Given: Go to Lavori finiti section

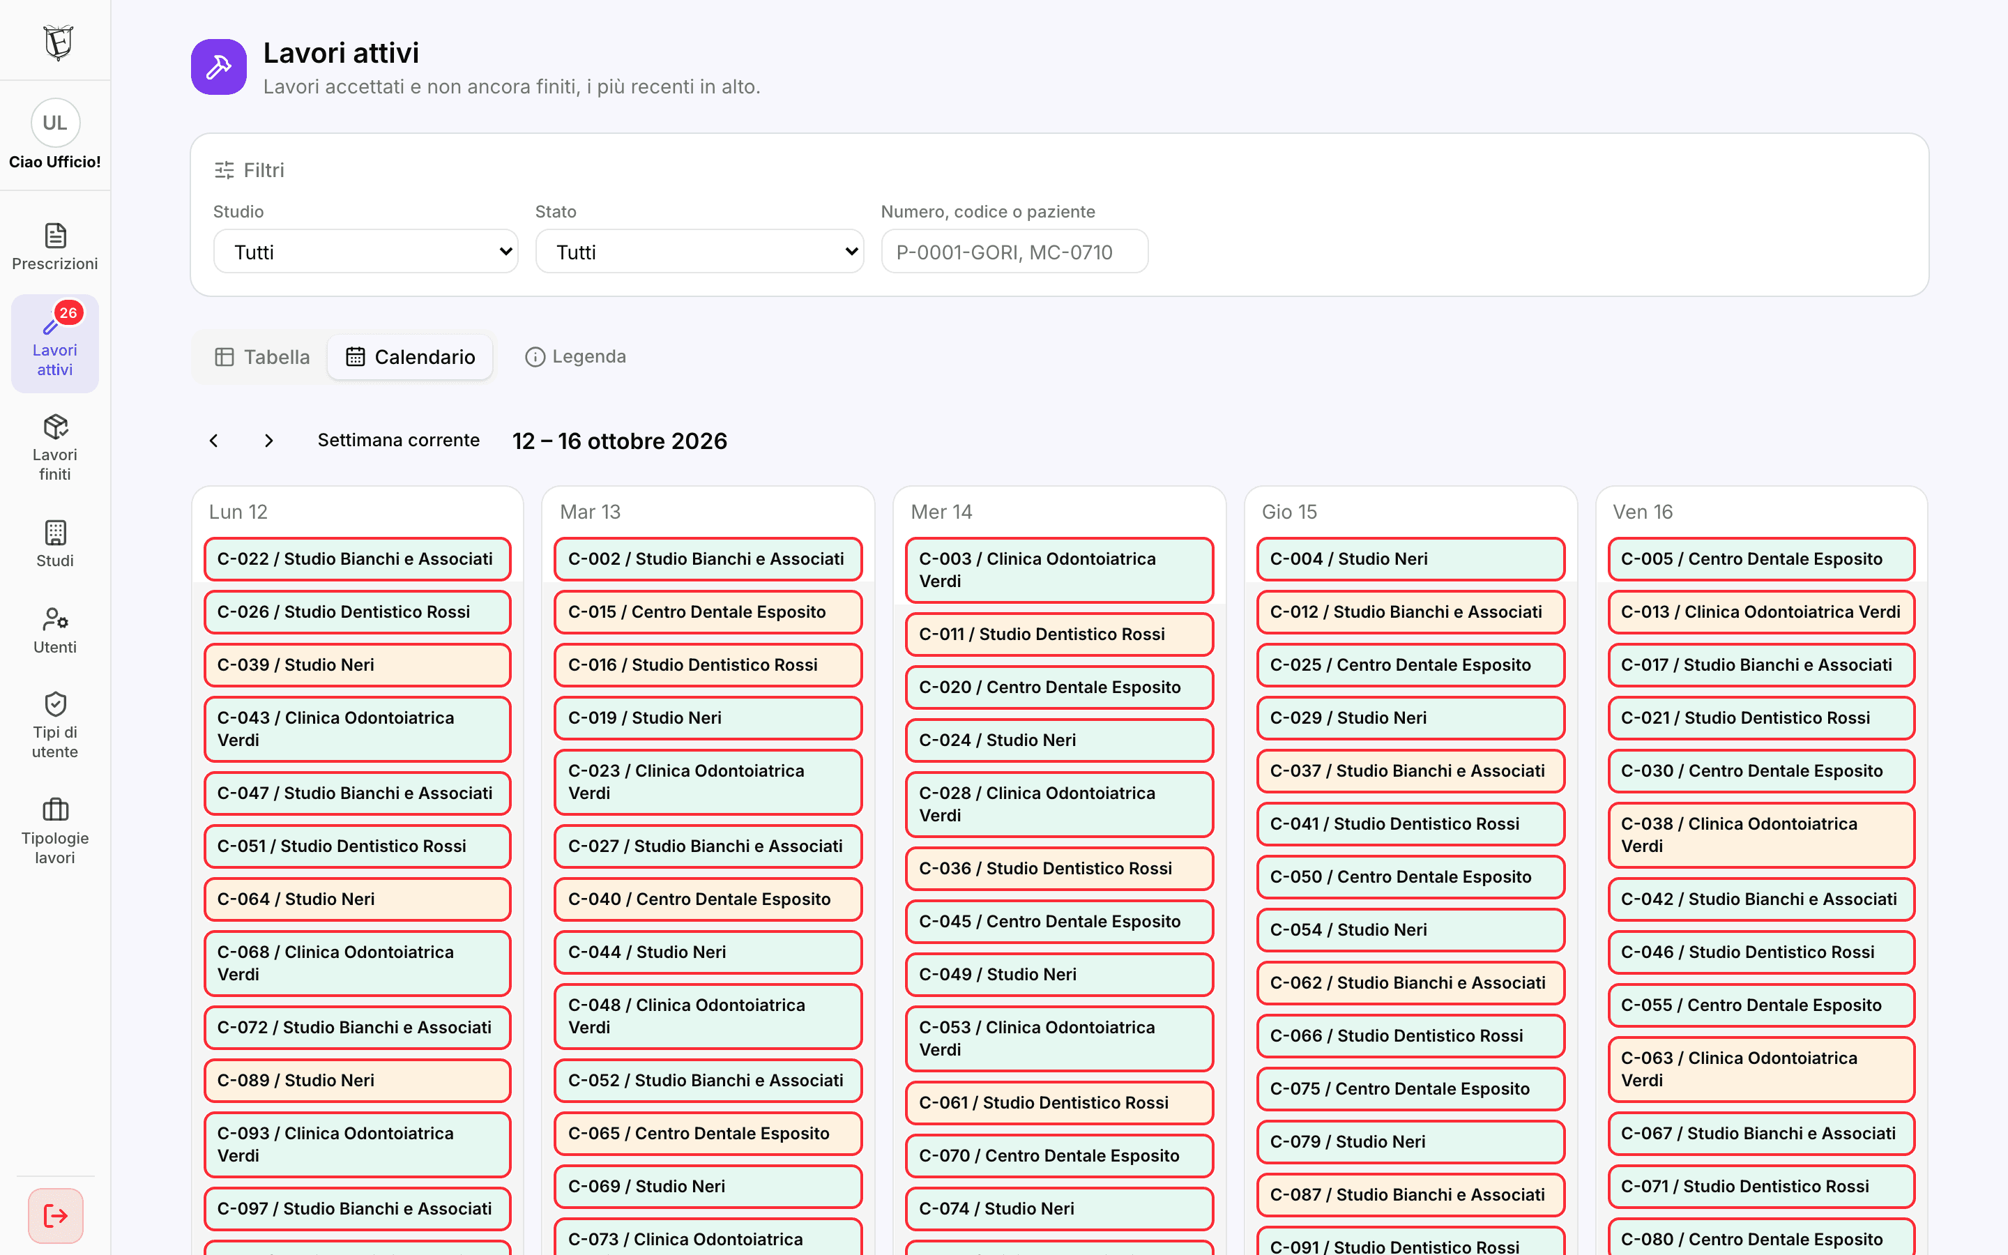Looking at the screenshot, I should 55,448.
